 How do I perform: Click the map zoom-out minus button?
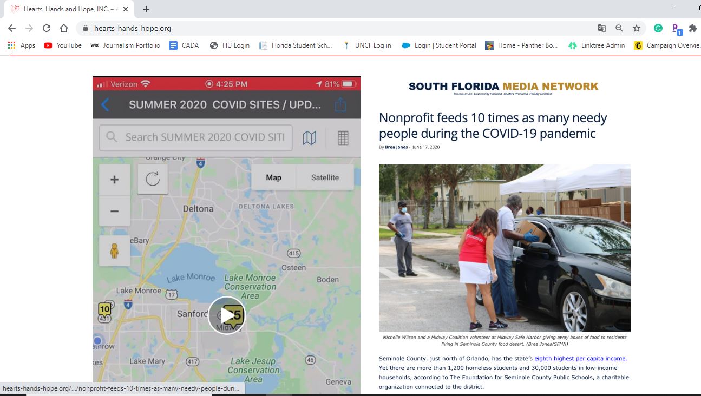click(x=114, y=211)
